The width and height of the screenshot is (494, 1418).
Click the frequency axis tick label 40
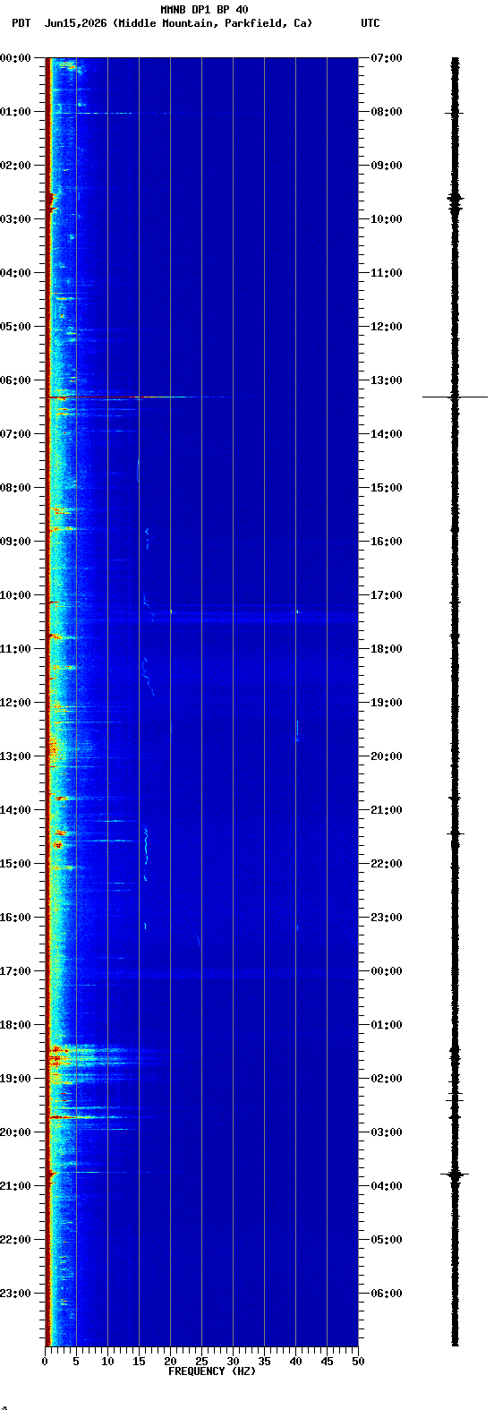click(x=295, y=1362)
